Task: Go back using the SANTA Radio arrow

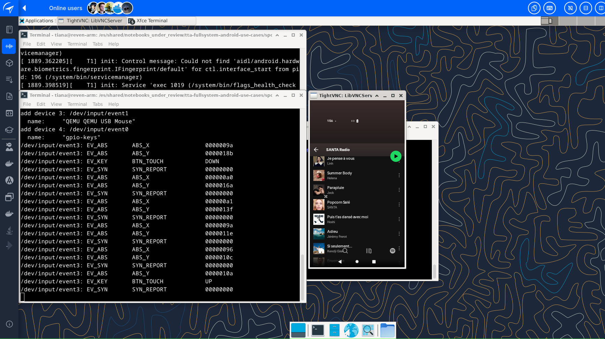Action: [316, 150]
